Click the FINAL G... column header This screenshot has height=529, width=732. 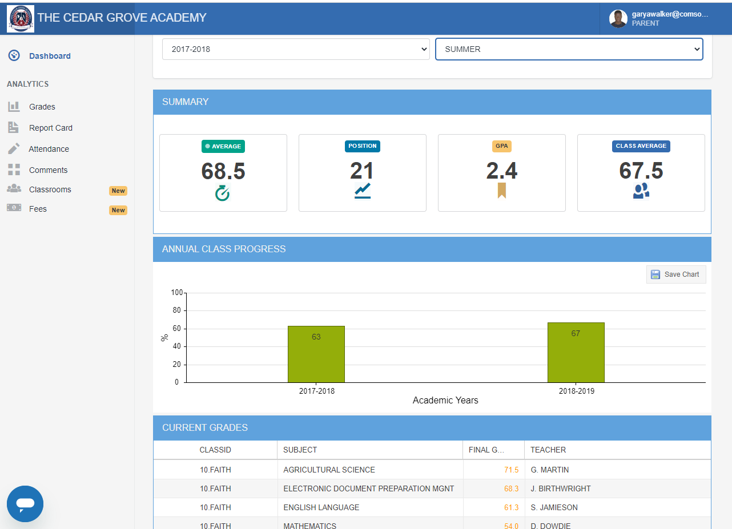pyautogui.click(x=494, y=450)
